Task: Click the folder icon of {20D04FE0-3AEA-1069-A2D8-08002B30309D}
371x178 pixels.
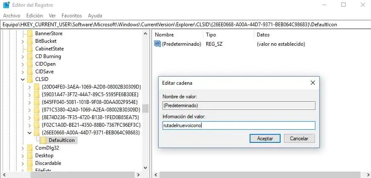Action: [37, 87]
